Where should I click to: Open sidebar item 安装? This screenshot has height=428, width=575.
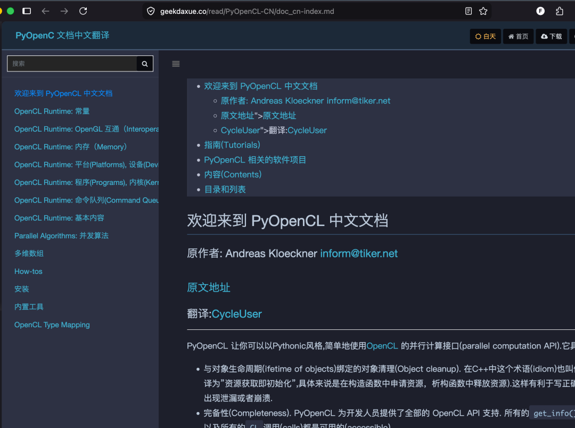pos(22,289)
